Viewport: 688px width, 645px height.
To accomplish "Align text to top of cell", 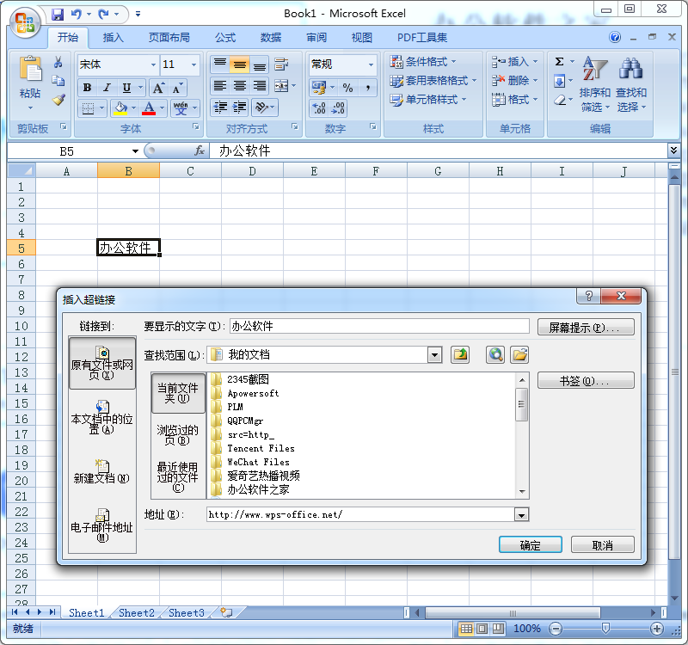I will pyautogui.click(x=220, y=64).
